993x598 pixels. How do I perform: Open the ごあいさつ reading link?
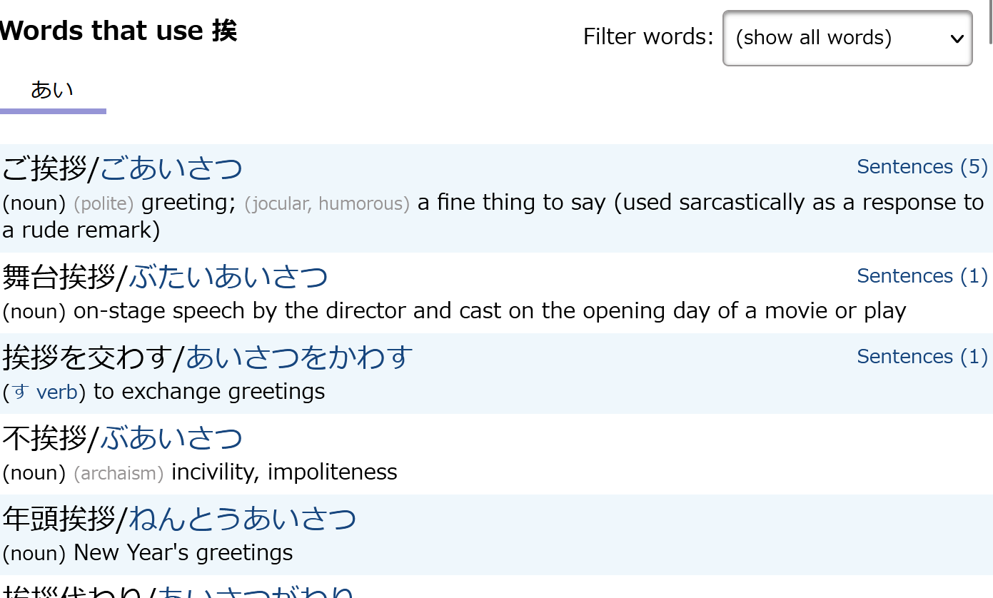pyautogui.click(x=171, y=169)
